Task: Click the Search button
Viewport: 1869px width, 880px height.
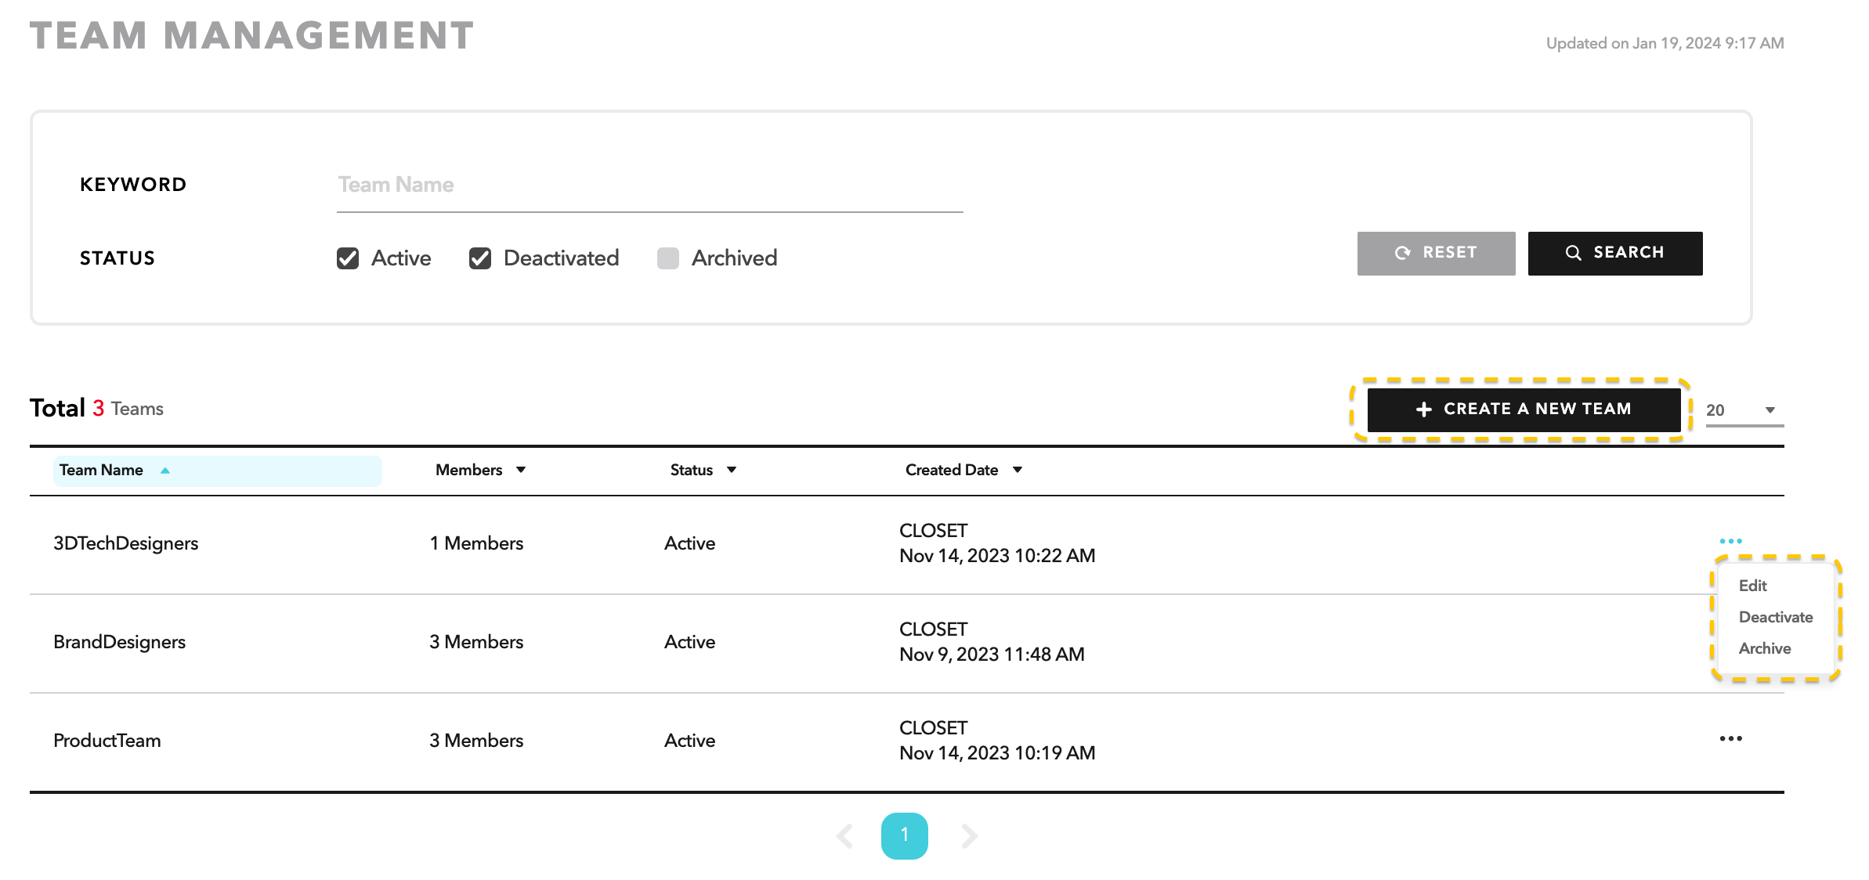Action: pyautogui.click(x=1614, y=253)
